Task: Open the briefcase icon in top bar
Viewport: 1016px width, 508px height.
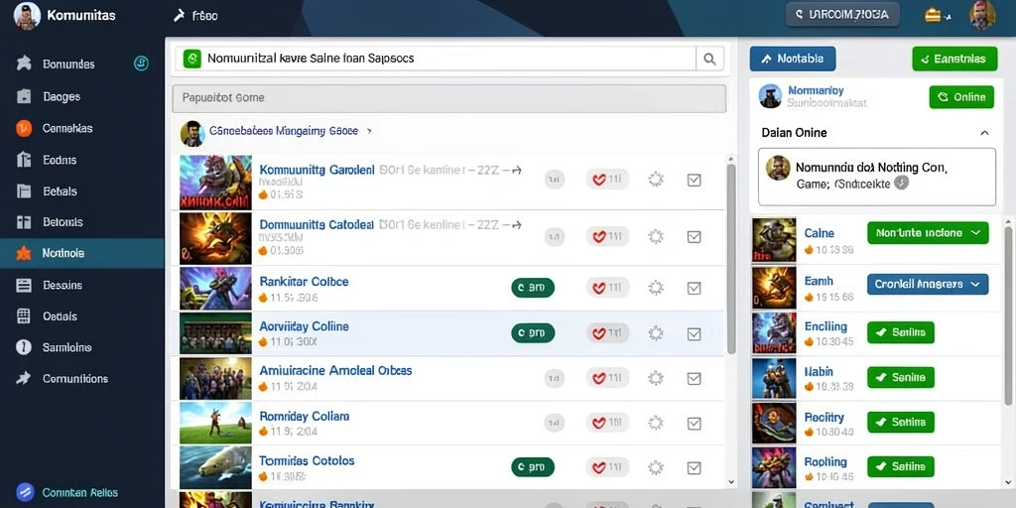Action: tap(933, 14)
